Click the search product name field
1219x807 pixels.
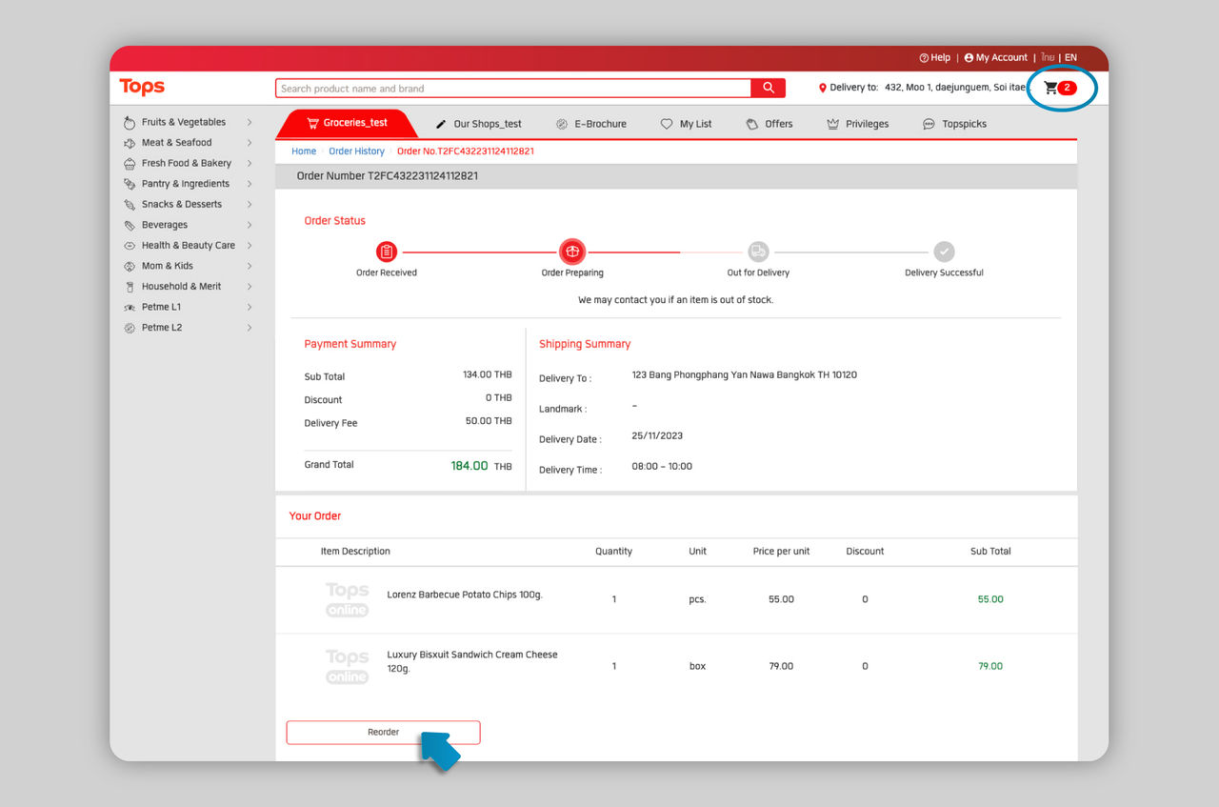513,88
